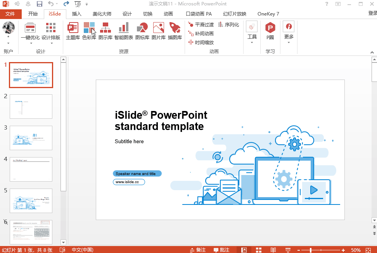
Task: Open the 图示库 diagram library
Action: tap(105, 31)
